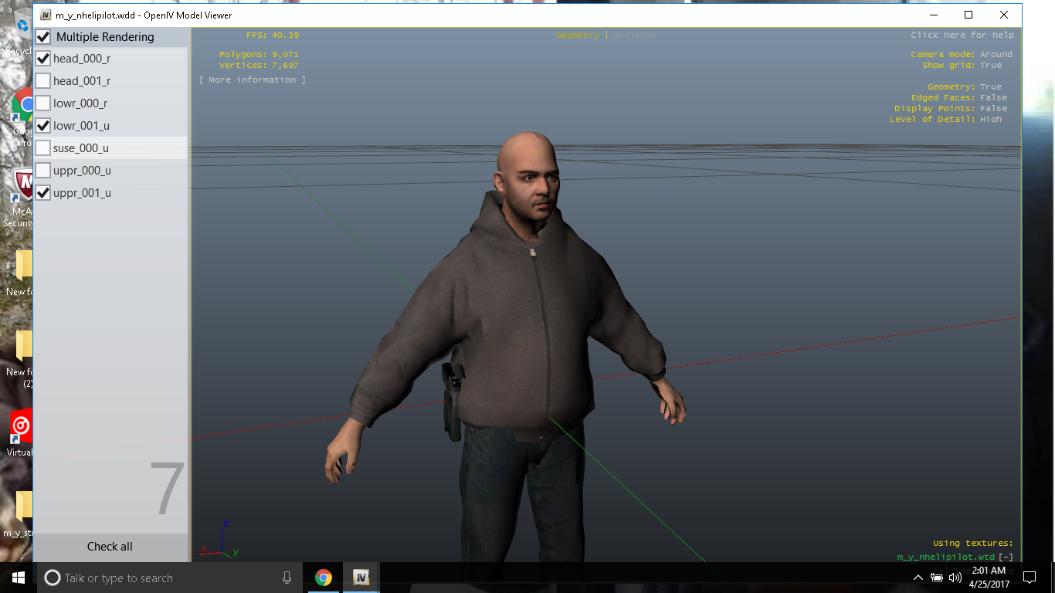Screen dimensions: 1055x593
Task: Enable the head_001_r model checkbox
Action: [x=43, y=81]
